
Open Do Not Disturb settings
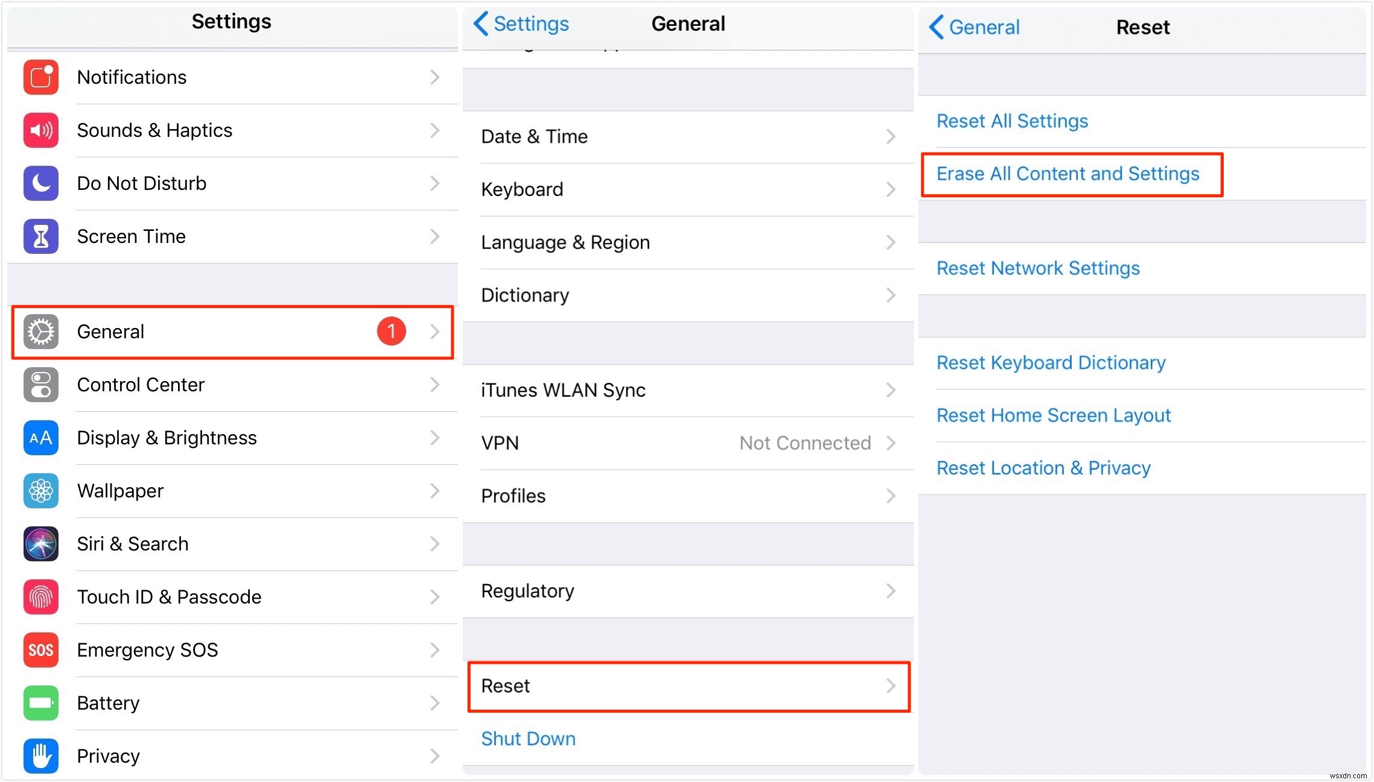tap(231, 183)
